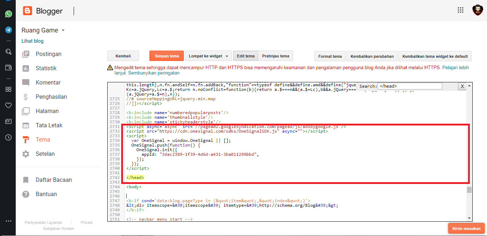Open the sidebar search icon
487x236 pixels.
pos(8,52)
